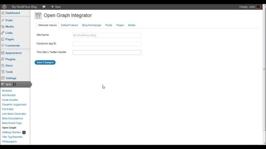The image size is (266, 149).
Task: Click the vertical scrollbar on the right
Action: point(264,69)
